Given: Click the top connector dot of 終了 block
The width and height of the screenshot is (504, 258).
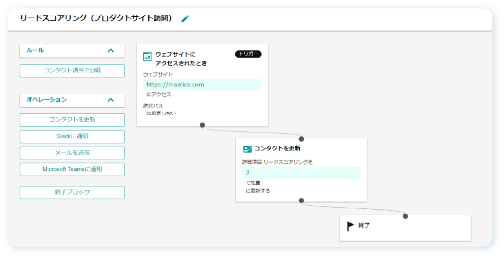Looking at the screenshot, I should click(x=406, y=216).
